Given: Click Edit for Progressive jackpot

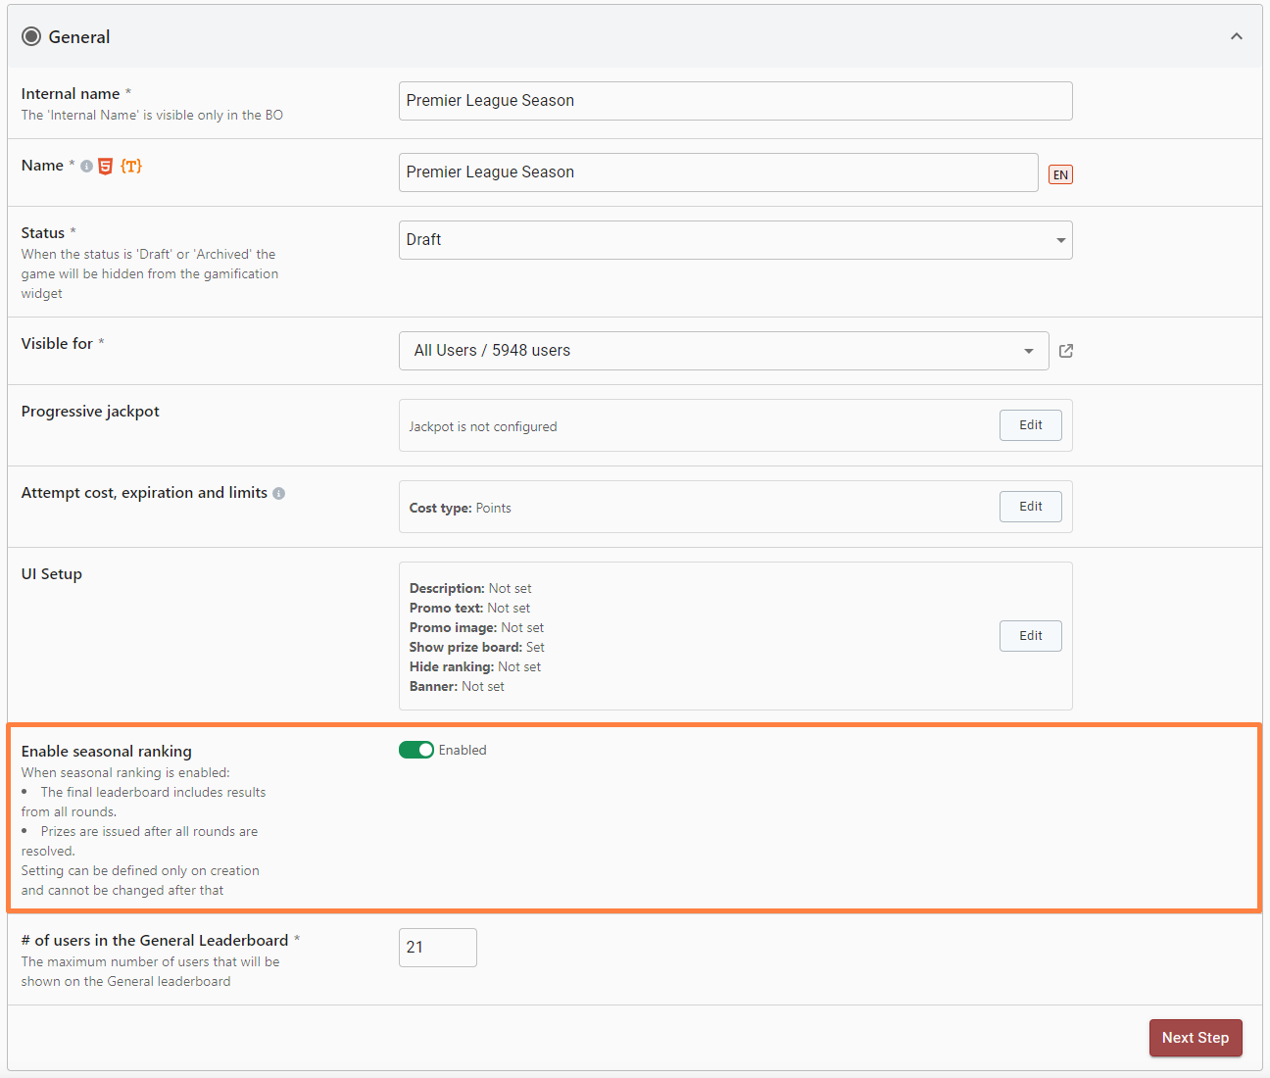Looking at the screenshot, I should (1030, 425).
